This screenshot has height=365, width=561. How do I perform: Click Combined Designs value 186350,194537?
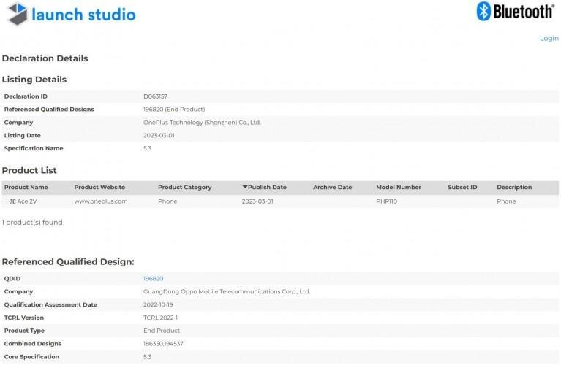pyautogui.click(x=163, y=344)
